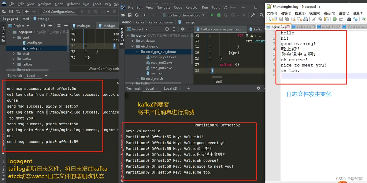Click the Add Configuration... button

tap(59, 11)
